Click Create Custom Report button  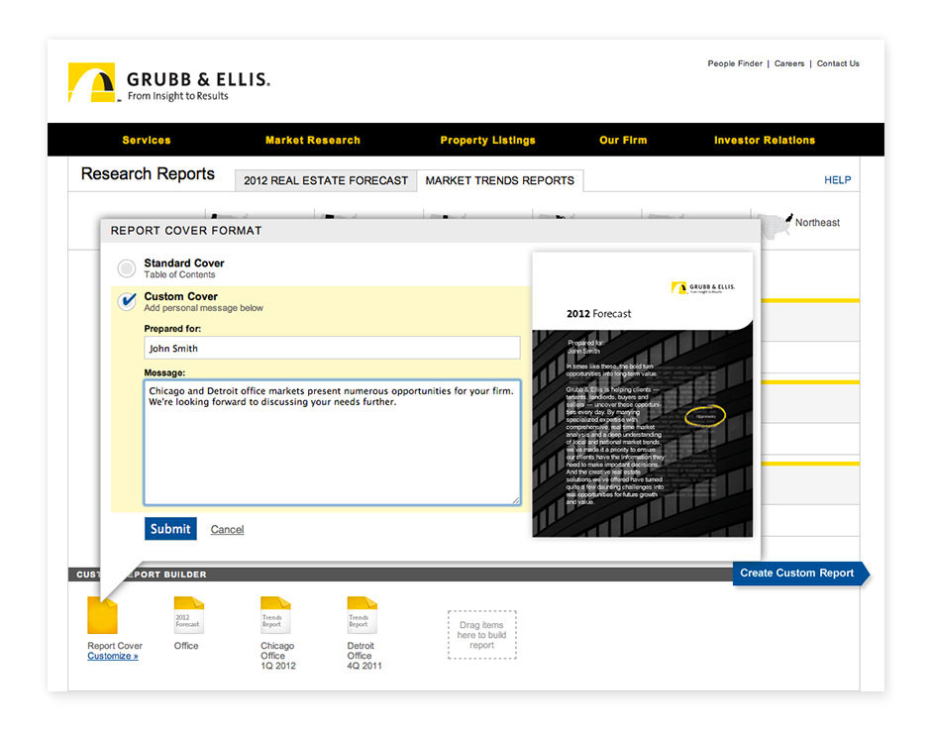(x=800, y=574)
